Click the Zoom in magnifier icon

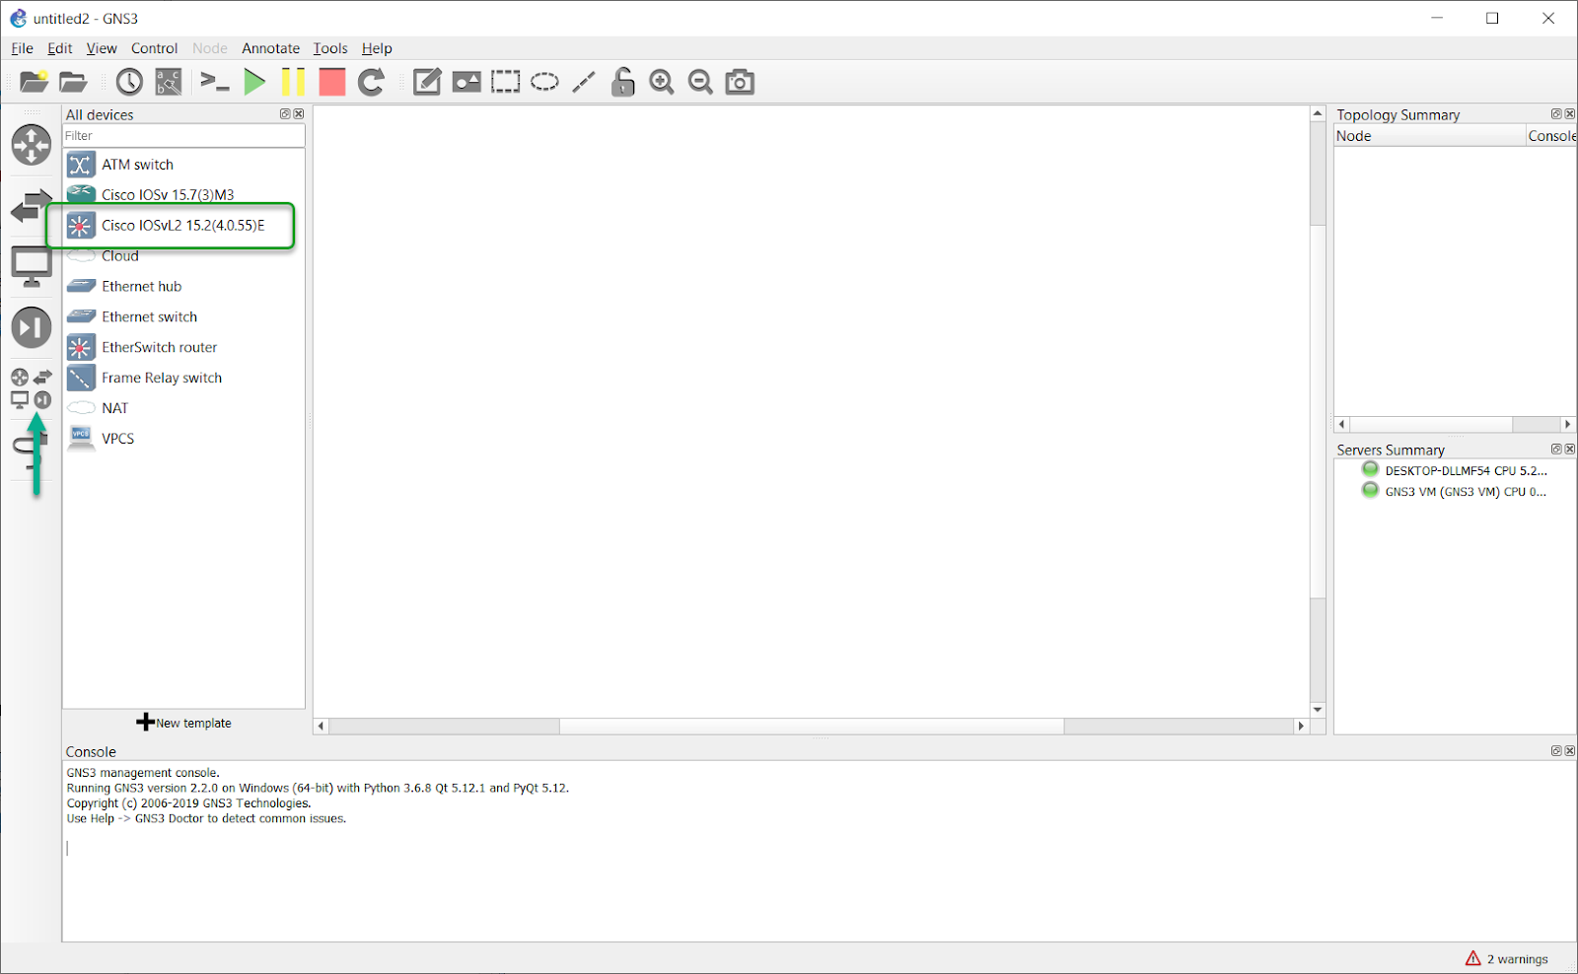coord(662,82)
